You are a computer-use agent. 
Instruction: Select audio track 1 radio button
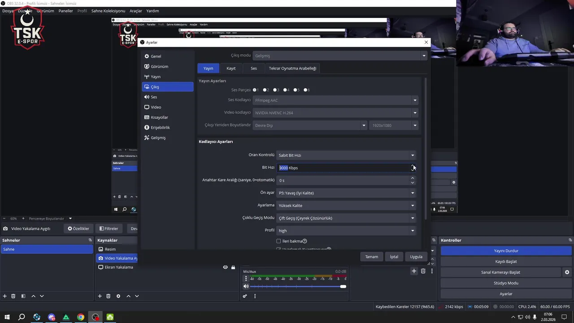point(255,90)
